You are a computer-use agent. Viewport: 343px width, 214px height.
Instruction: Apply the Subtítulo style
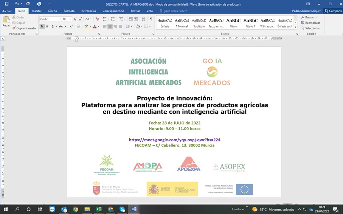[x=199, y=23]
